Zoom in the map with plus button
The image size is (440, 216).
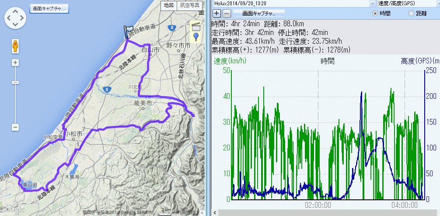15,63
